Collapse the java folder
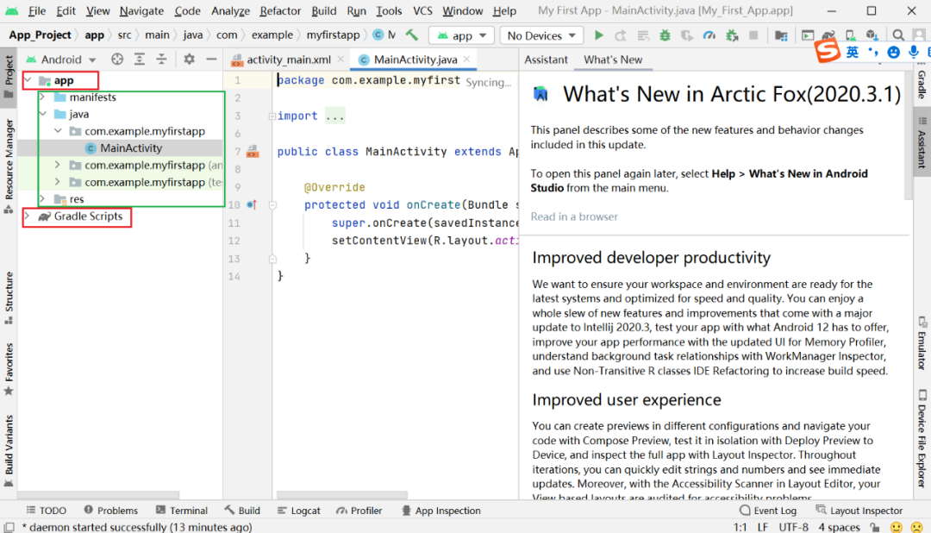931x533 pixels. coord(43,114)
